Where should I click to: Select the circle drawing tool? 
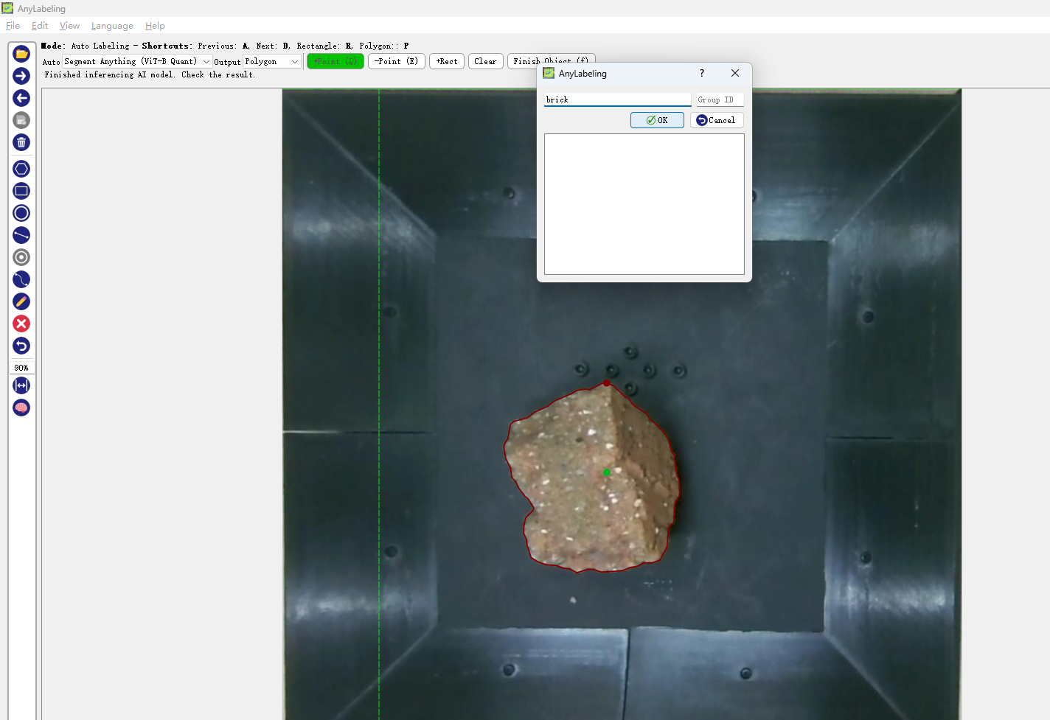click(21, 213)
